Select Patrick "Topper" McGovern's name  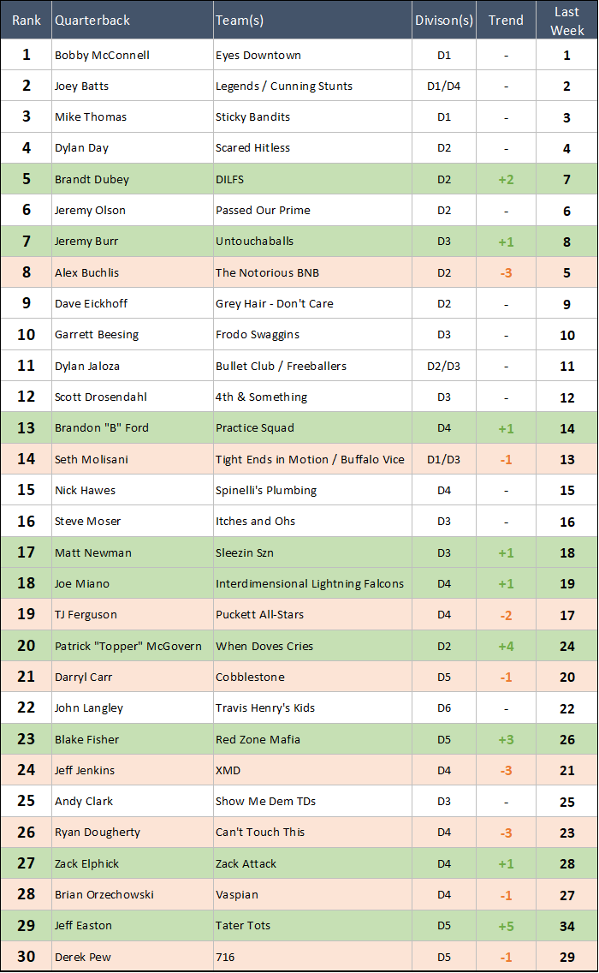128,647
